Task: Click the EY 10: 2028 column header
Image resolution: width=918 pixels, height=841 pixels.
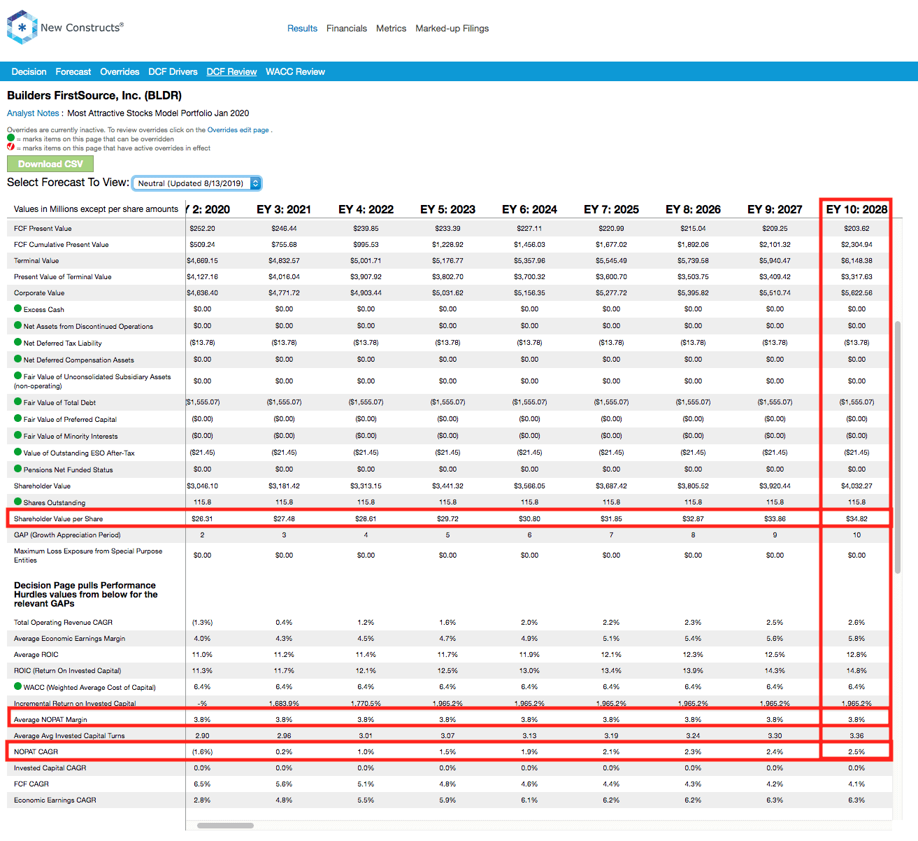Action: coord(856,209)
